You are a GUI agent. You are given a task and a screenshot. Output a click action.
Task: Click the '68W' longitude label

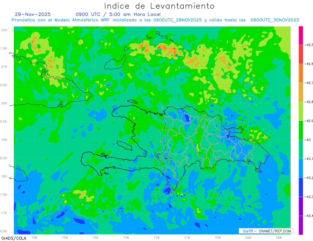tap(279, 237)
